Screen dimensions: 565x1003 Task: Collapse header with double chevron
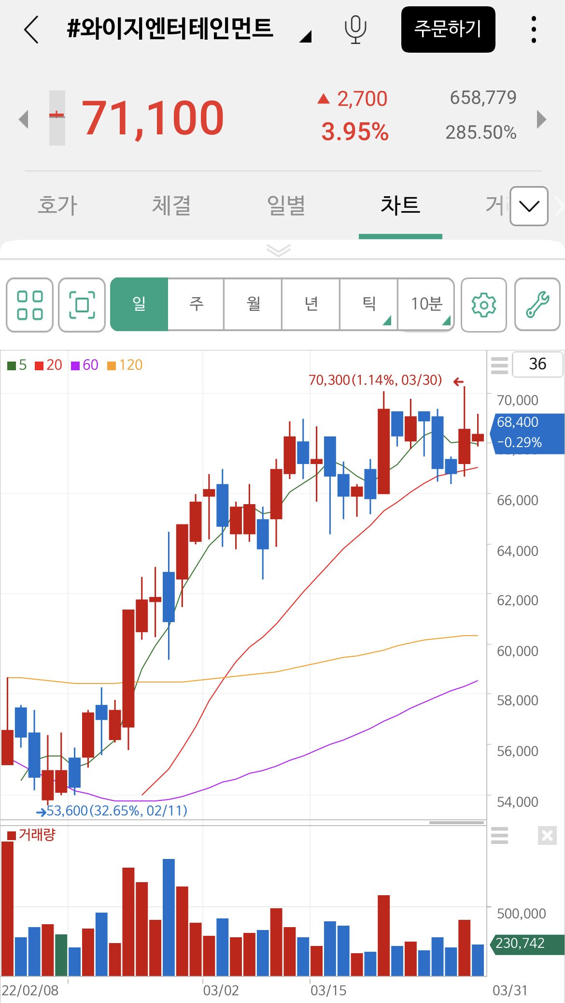click(279, 250)
